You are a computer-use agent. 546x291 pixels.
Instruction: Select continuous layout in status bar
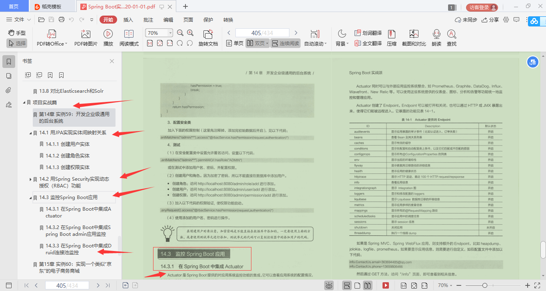coord(347,285)
